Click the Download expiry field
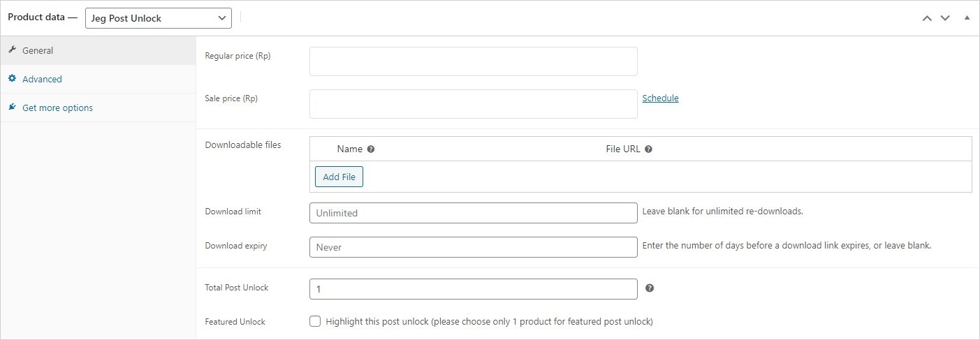 pyautogui.click(x=473, y=247)
